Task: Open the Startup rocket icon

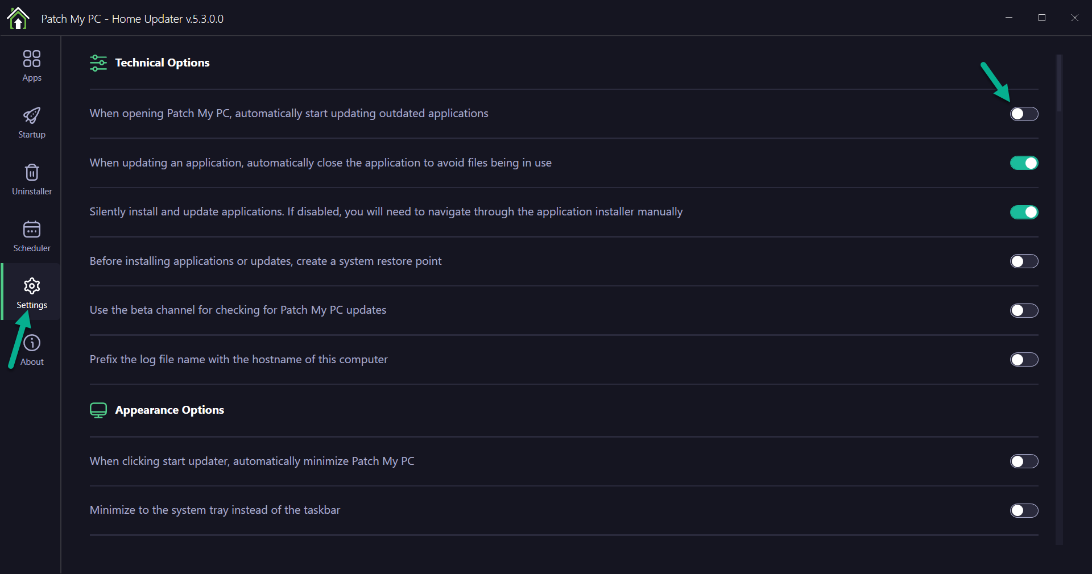Action: pyautogui.click(x=32, y=116)
